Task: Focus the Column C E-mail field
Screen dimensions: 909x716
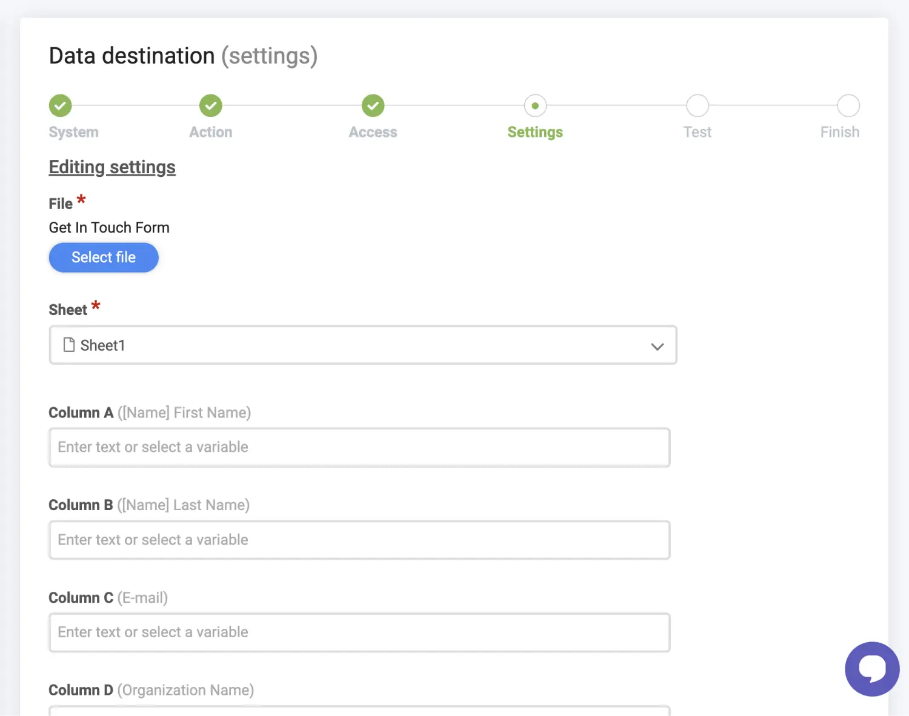Action: (x=359, y=632)
